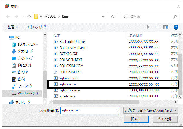Click the BackupToUrl.exe application icon
The height and width of the screenshot is (129, 183).
(56, 41)
